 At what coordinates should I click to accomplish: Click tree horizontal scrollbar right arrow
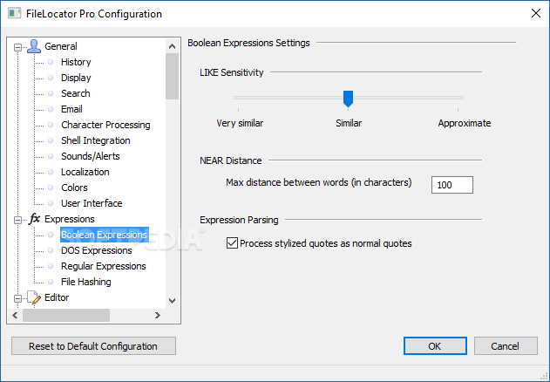pos(158,316)
